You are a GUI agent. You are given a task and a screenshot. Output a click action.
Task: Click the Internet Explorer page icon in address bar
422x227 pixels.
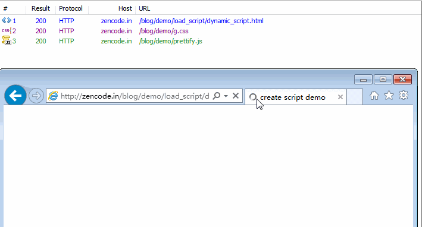[x=53, y=96]
